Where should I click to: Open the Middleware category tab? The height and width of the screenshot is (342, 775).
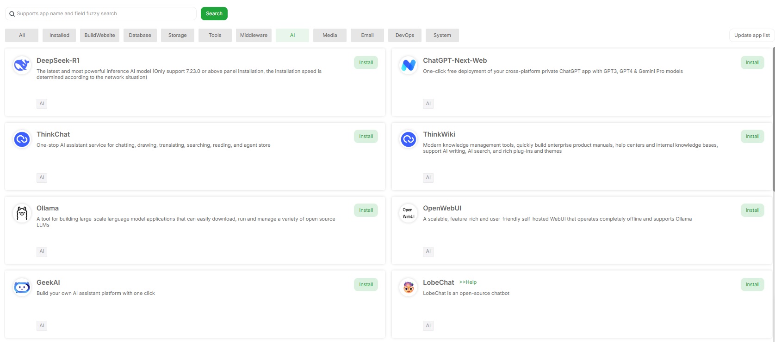[x=254, y=35]
